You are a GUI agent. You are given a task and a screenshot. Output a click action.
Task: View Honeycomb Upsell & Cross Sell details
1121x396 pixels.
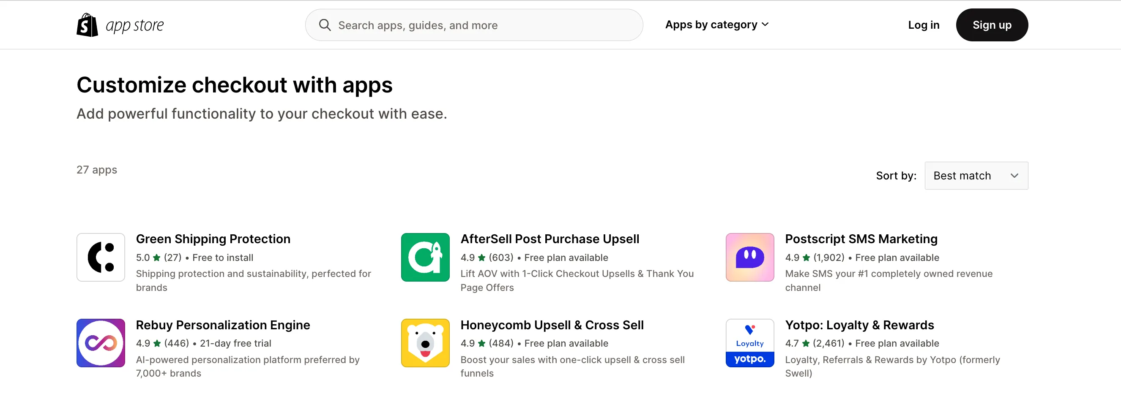pos(552,325)
